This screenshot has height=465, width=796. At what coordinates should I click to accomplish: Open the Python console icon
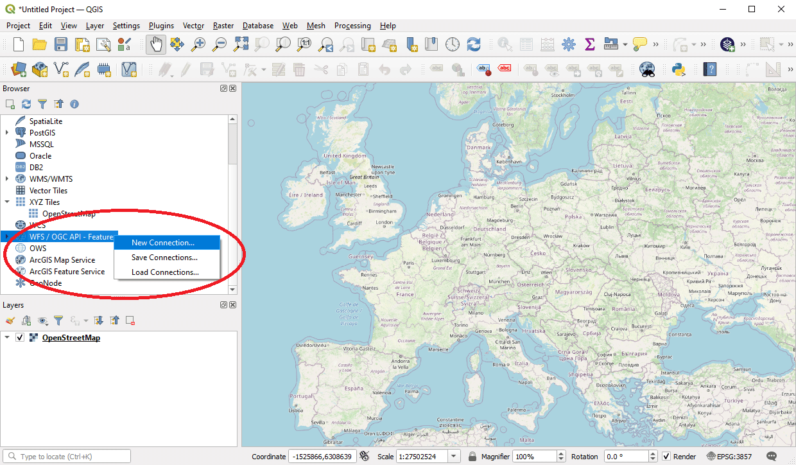[679, 69]
